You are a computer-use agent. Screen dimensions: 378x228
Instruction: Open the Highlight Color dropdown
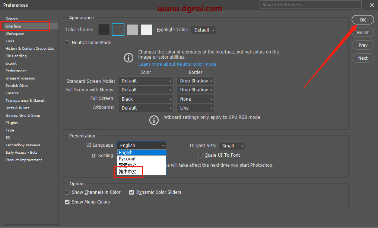click(203, 30)
